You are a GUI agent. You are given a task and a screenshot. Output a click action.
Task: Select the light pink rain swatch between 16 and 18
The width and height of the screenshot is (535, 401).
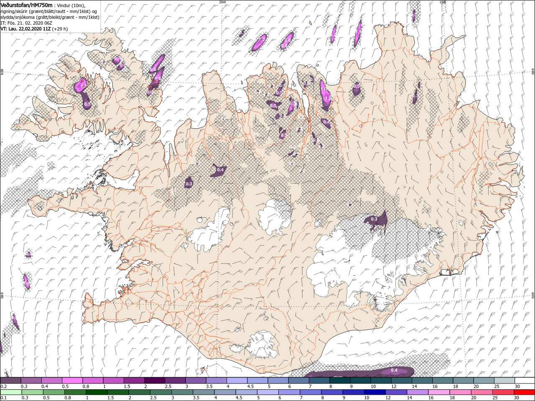(x=438, y=392)
